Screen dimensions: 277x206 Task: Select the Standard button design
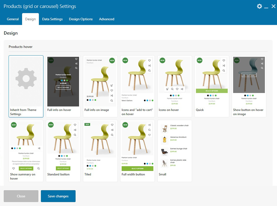[63, 150]
